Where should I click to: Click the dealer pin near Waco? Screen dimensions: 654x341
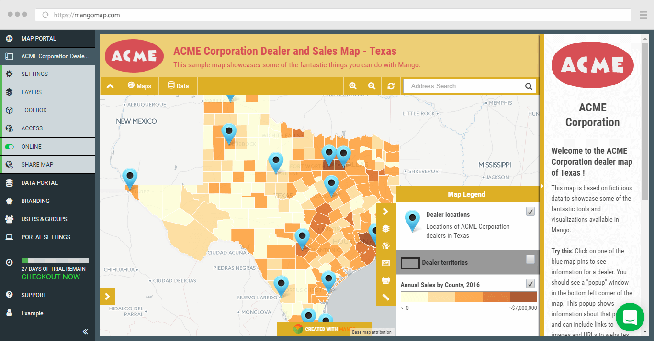point(331,186)
